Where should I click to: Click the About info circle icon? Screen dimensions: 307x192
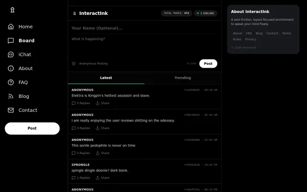[11, 68]
